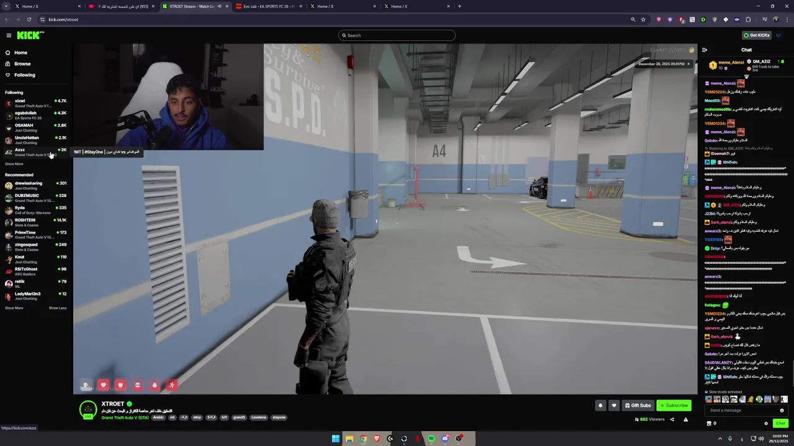Click the green Chat send button
794x446 pixels.
tap(780, 424)
